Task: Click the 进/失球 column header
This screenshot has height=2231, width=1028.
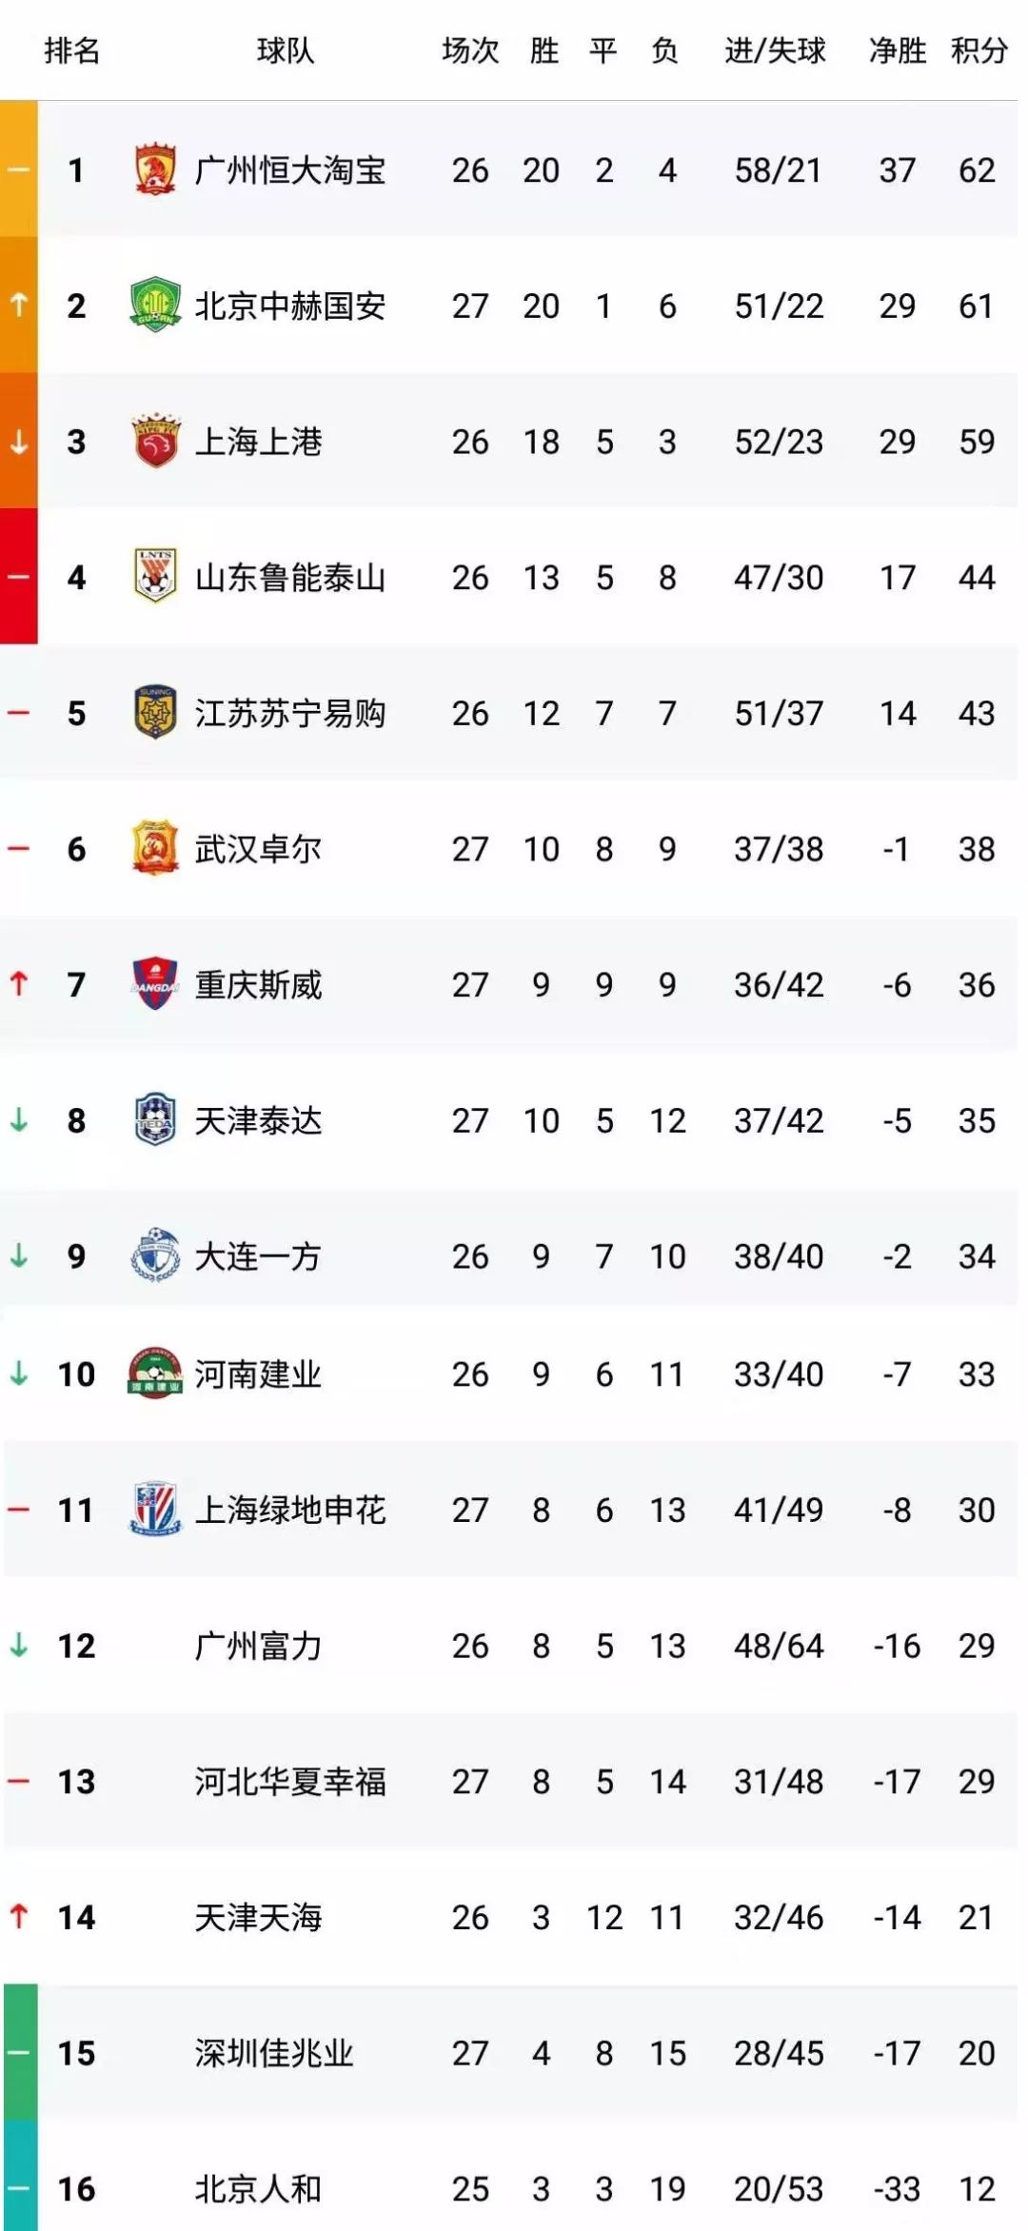Action: pyautogui.click(x=775, y=49)
